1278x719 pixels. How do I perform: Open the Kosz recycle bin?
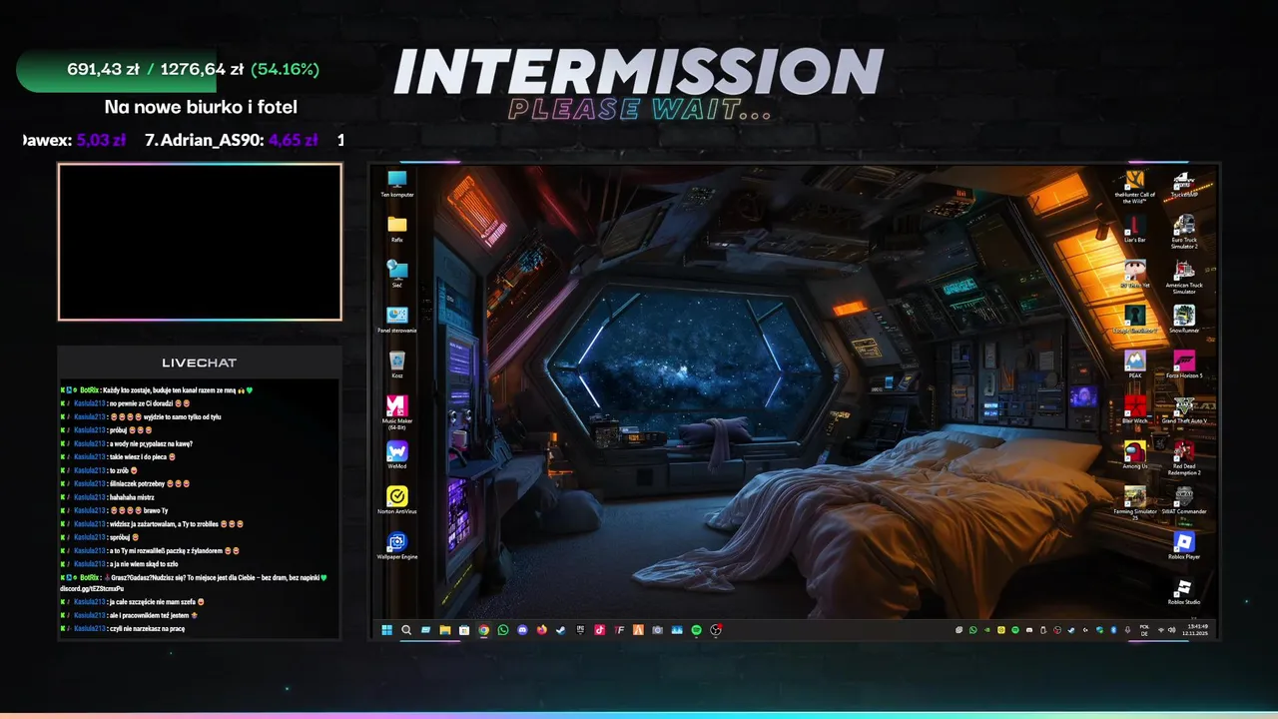pyautogui.click(x=396, y=364)
